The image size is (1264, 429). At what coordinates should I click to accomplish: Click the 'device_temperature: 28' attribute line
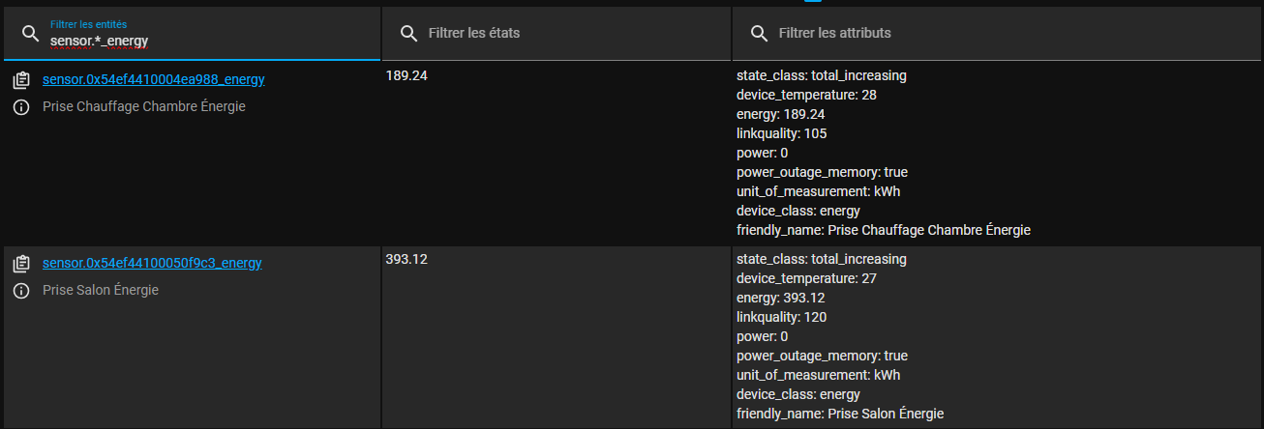806,95
